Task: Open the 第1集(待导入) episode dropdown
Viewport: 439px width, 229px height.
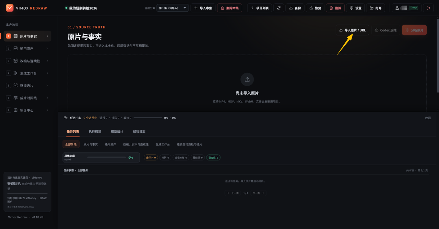Action: click(173, 8)
